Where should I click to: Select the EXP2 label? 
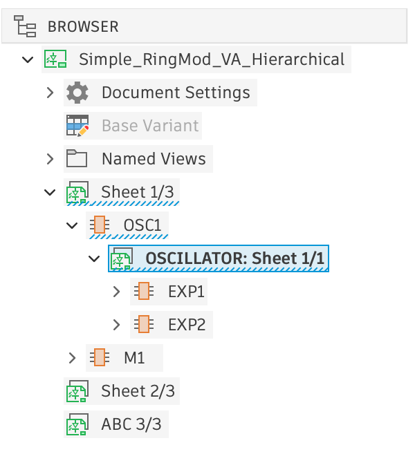187,325
